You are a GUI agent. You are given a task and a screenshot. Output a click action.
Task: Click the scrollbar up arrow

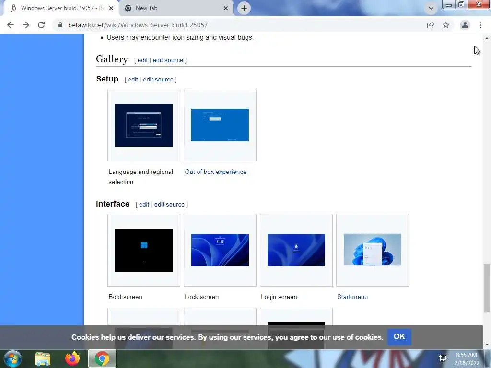487,38
